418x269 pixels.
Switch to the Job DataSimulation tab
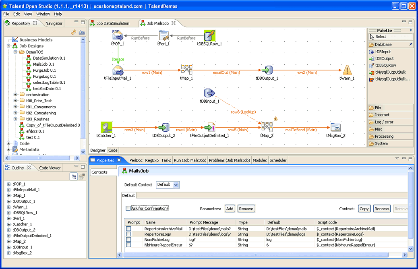(113, 23)
